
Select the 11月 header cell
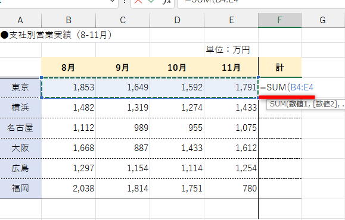pyautogui.click(x=231, y=67)
